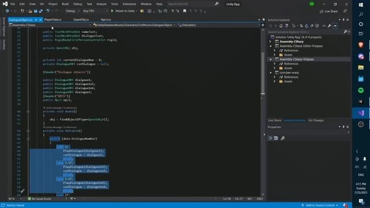Click Solution Explorer's Sync with Active Document icon
Image resolution: width=370 pixels, height=208 pixels.
coord(301,26)
